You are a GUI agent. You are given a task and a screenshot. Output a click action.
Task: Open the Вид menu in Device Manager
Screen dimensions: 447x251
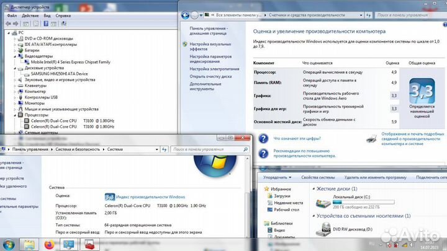(x=47, y=15)
